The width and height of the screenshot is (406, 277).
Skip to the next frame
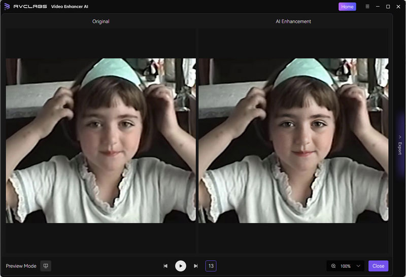tap(196, 266)
